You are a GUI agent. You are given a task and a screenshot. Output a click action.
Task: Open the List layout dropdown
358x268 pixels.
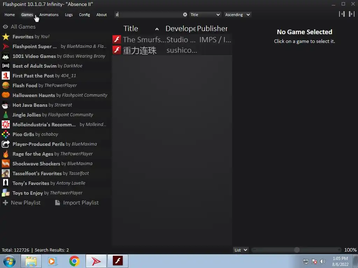pyautogui.click(x=241, y=250)
